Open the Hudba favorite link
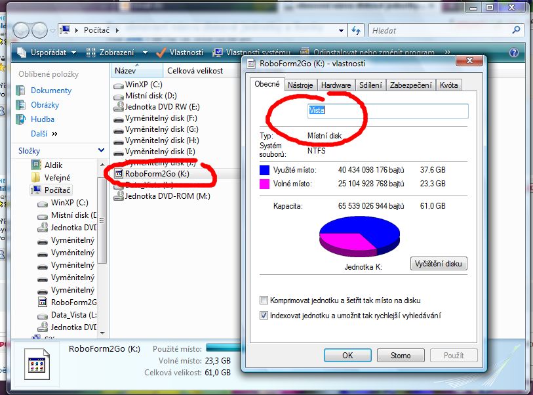533x395 pixels. tap(43, 119)
